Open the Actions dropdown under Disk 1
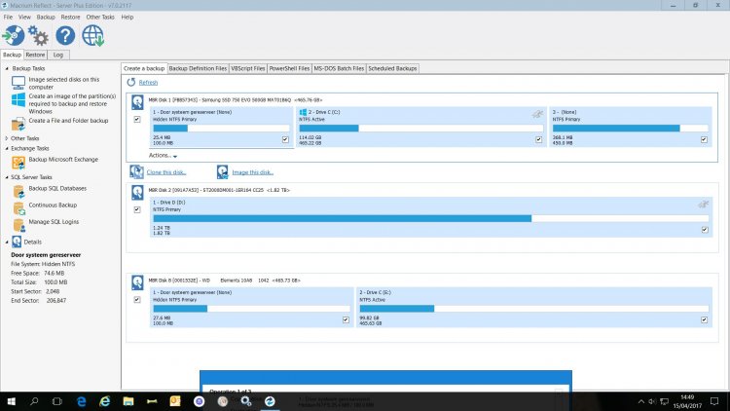The width and height of the screenshot is (730, 411). pyautogui.click(x=163, y=156)
